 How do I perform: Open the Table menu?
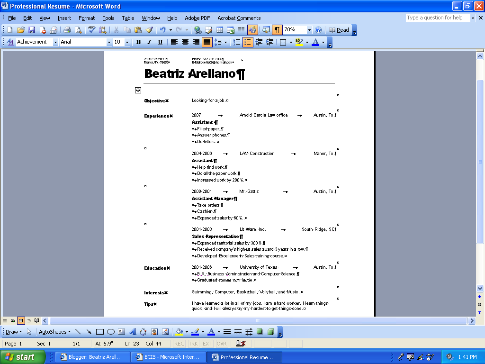pyautogui.click(x=128, y=18)
